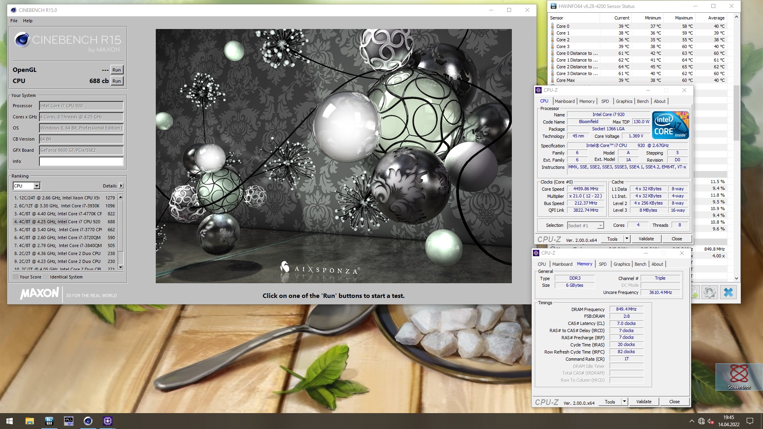Viewport: 763px width, 429px height.
Task: Click Core 0 thermometer icon in HWiNFO
Action: [552, 26]
